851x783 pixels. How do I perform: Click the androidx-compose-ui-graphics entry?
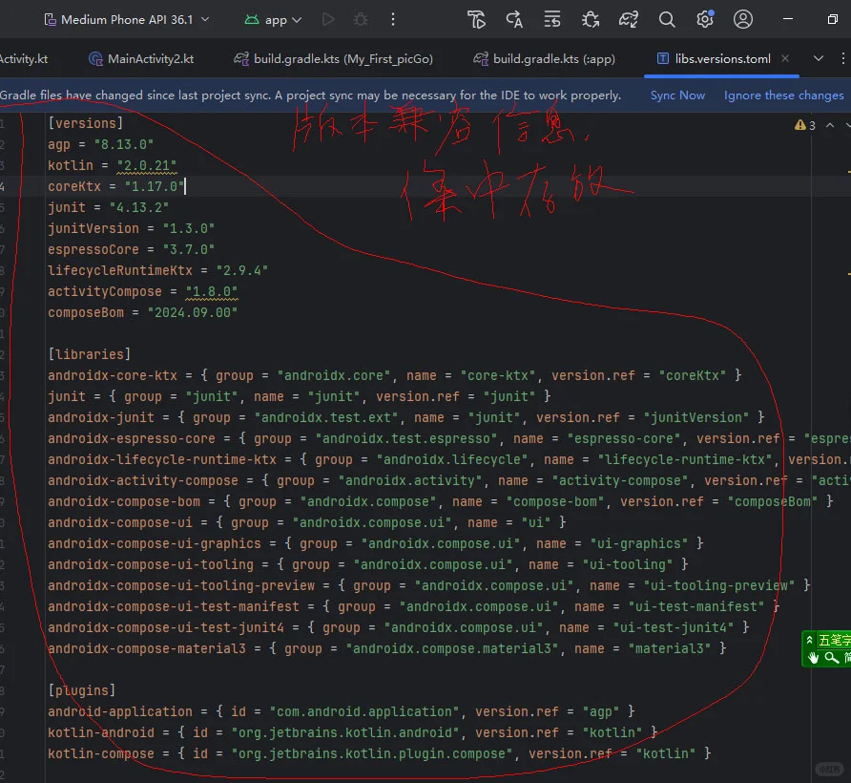(376, 543)
